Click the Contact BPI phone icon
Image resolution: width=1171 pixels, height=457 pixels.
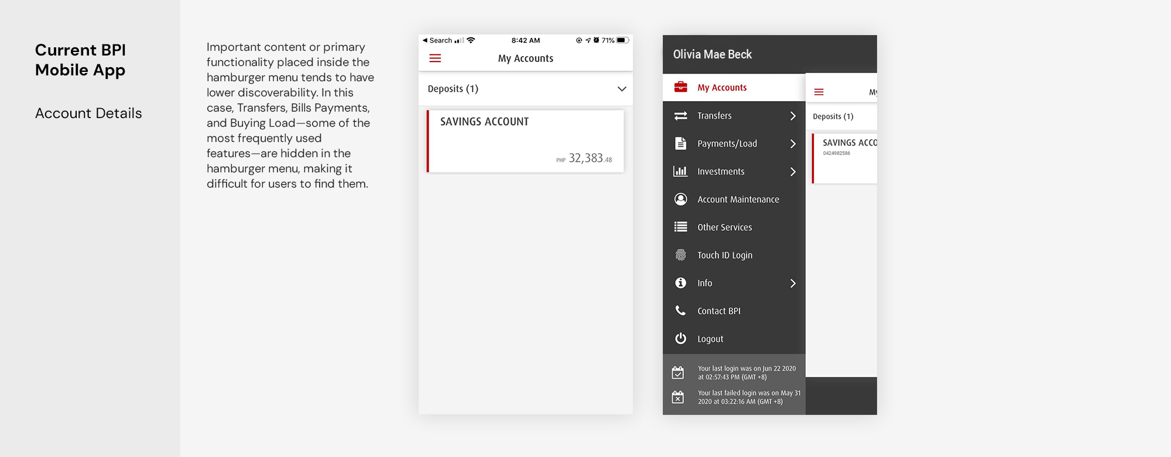(x=680, y=310)
